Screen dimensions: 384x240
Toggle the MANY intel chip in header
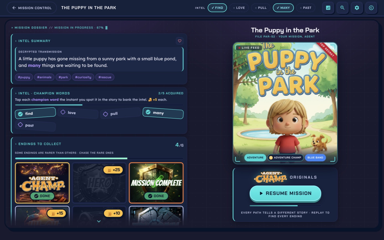pos(283,8)
